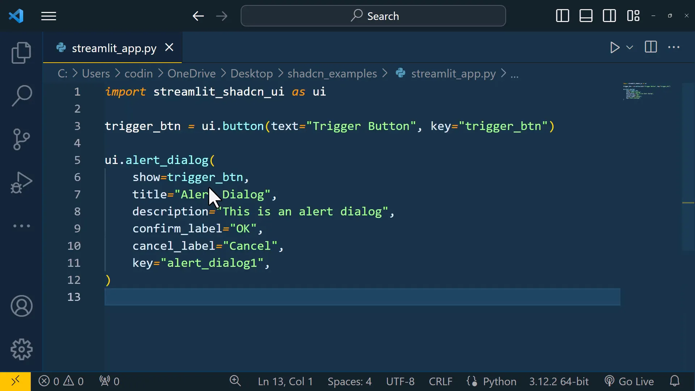This screenshot has width=695, height=391.
Task: Toggle the bottom panel visibility
Action: coord(586,16)
